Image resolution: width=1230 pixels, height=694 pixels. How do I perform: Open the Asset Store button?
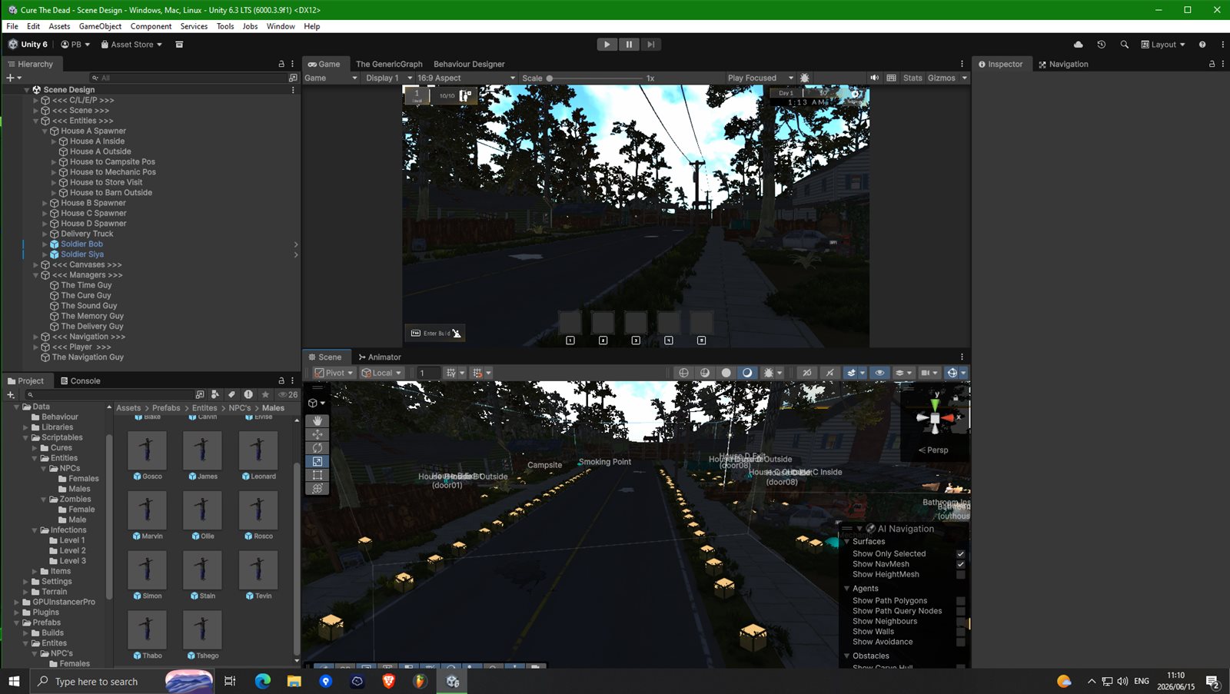tap(131, 45)
